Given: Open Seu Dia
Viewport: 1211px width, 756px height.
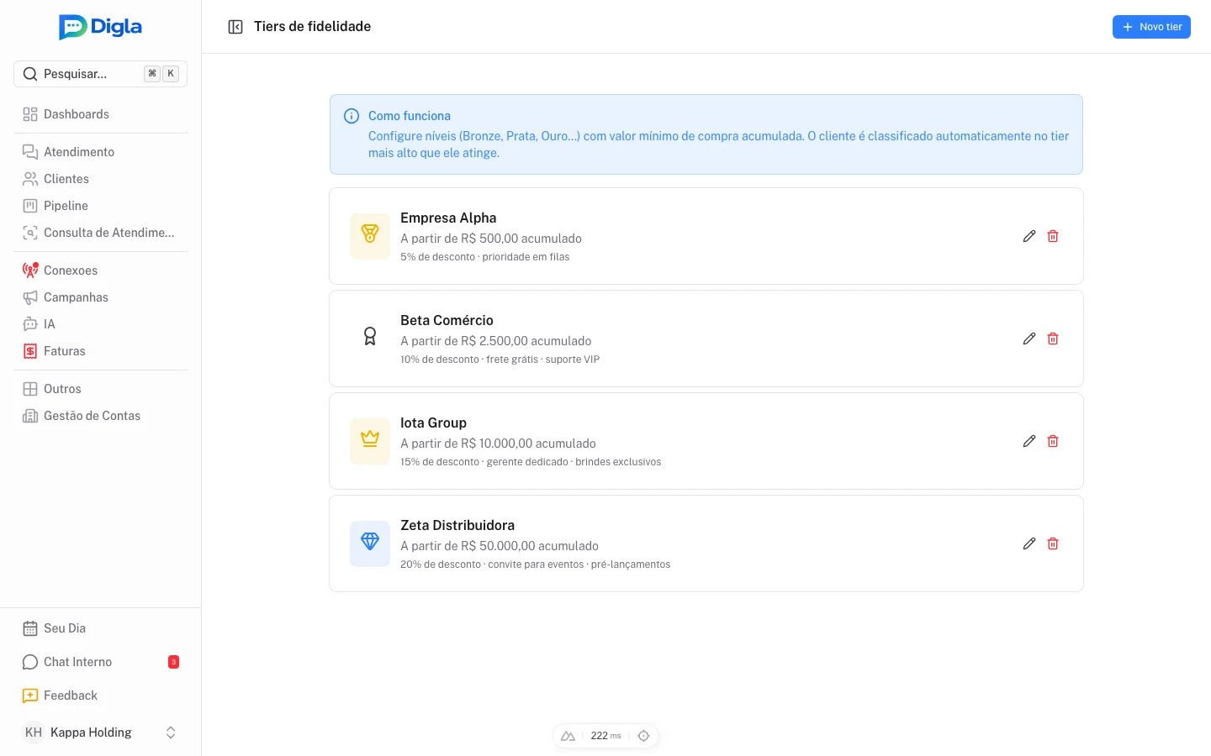Looking at the screenshot, I should click(x=101, y=628).
